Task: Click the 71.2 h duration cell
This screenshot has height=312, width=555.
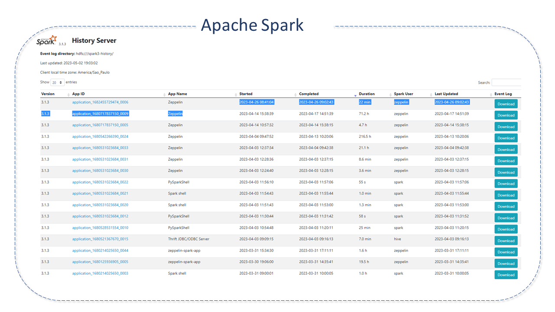Action: 365,114
